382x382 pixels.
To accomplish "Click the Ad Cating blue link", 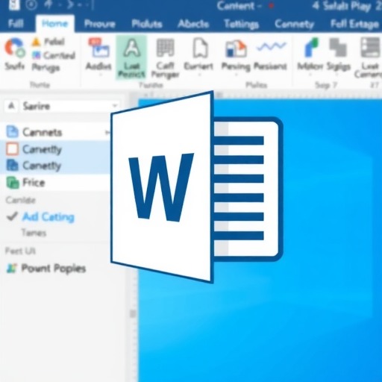I will pos(48,217).
